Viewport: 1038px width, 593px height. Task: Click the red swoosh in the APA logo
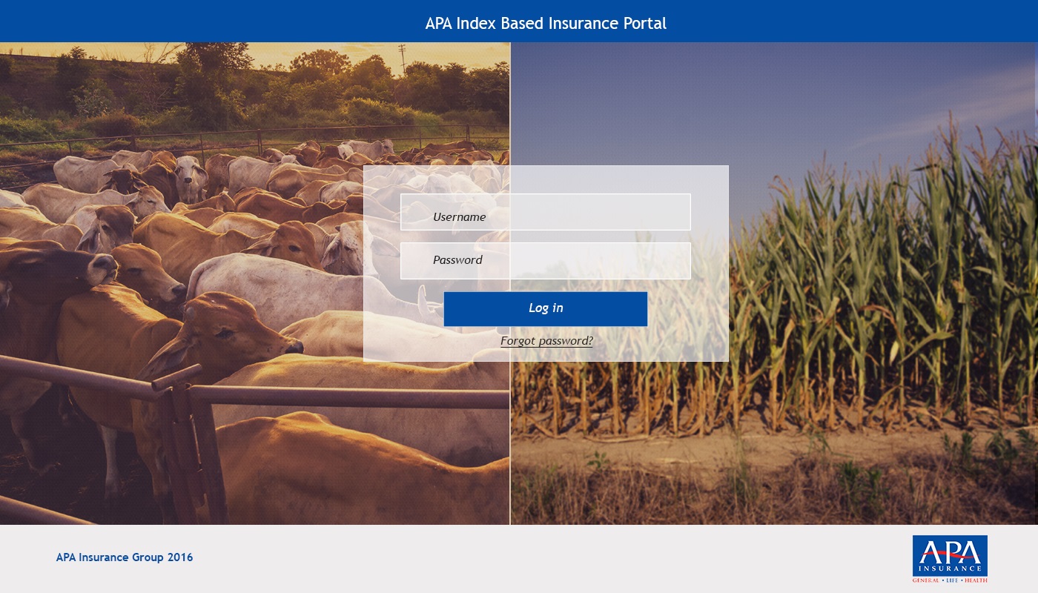point(950,553)
